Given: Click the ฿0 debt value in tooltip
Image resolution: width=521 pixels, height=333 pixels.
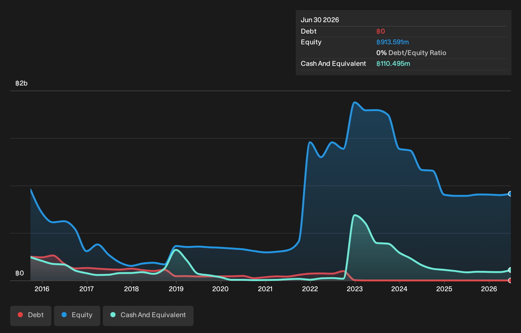Looking at the screenshot, I should (380, 31).
